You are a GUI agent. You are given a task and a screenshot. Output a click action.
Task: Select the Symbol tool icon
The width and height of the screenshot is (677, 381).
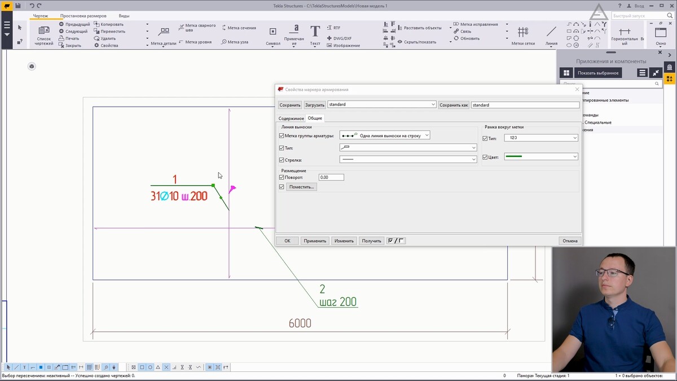pos(272,32)
